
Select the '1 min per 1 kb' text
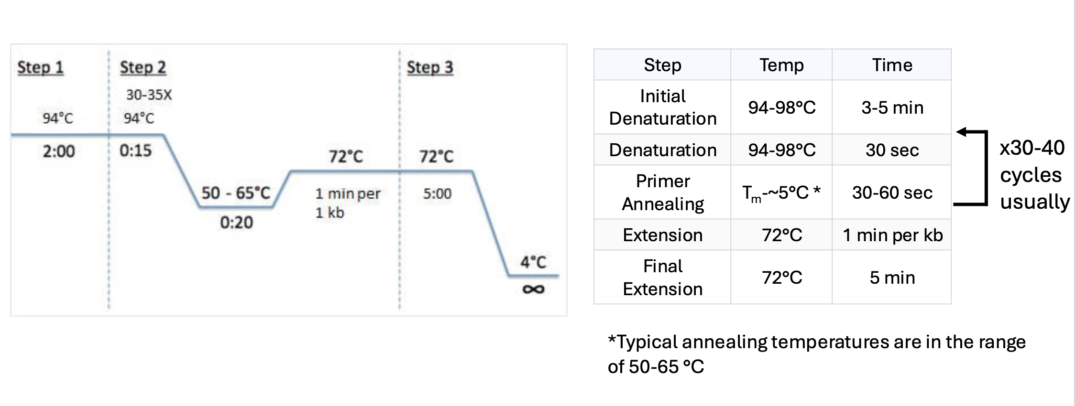pos(347,203)
